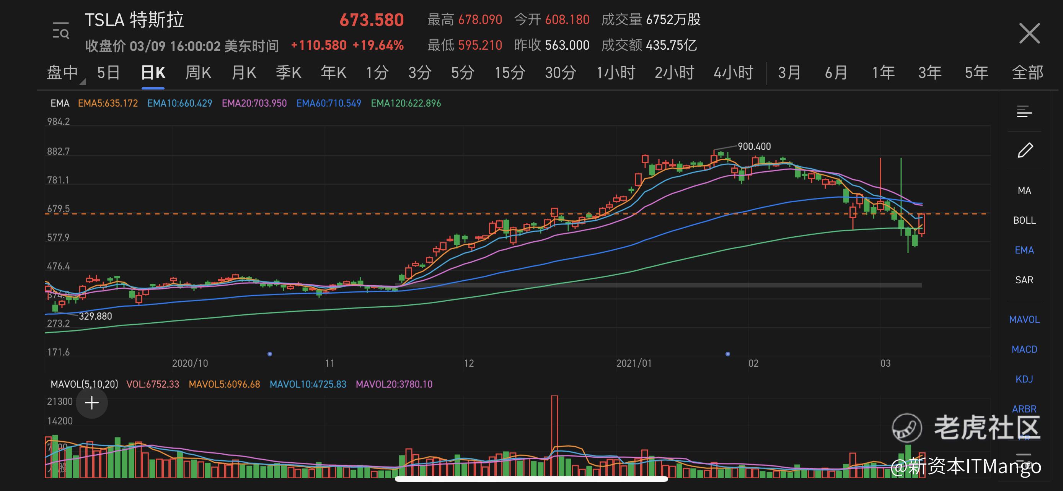This screenshot has height=491, width=1063.
Task: Click the 2021/01 date axis label
Action: [634, 363]
